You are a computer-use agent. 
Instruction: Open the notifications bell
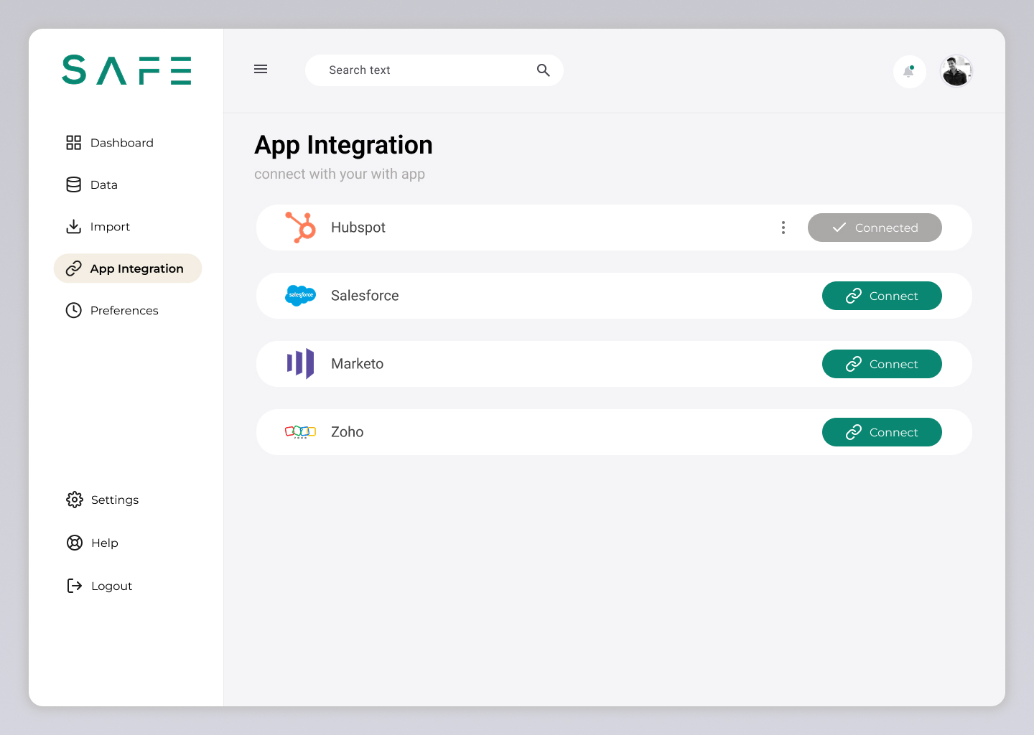click(909, 72)
